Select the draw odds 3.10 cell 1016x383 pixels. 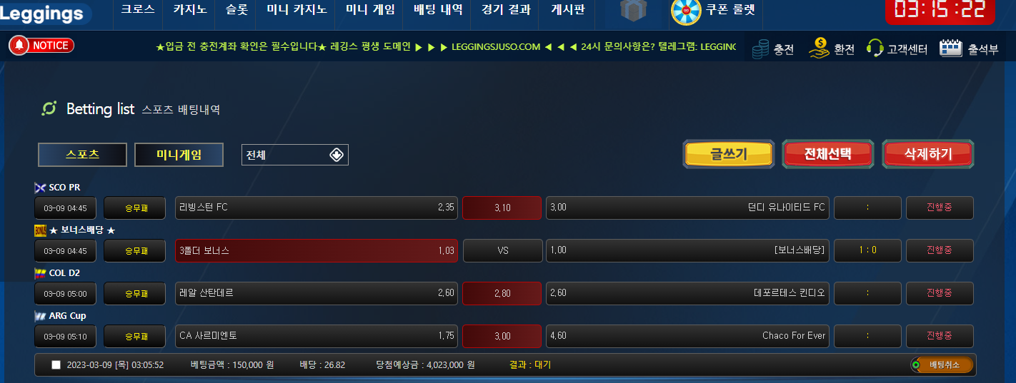(502, 208)
